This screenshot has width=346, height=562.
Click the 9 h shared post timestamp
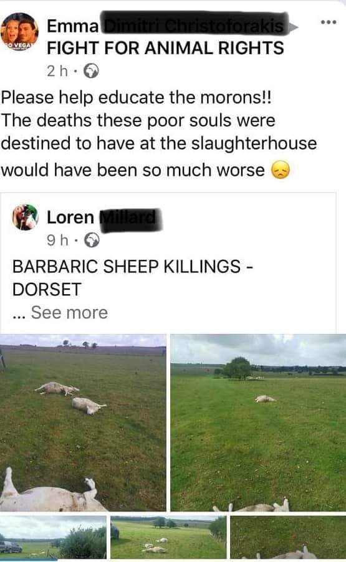tap(57, 240)
